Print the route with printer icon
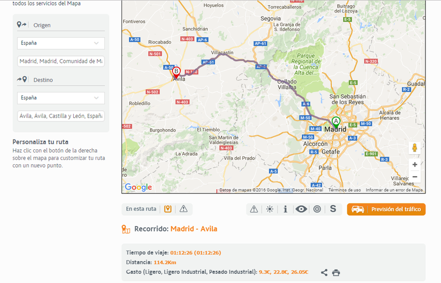 tap(336, 273)
